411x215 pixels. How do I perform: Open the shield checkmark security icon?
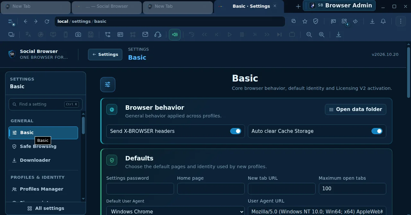click(316, 21)
